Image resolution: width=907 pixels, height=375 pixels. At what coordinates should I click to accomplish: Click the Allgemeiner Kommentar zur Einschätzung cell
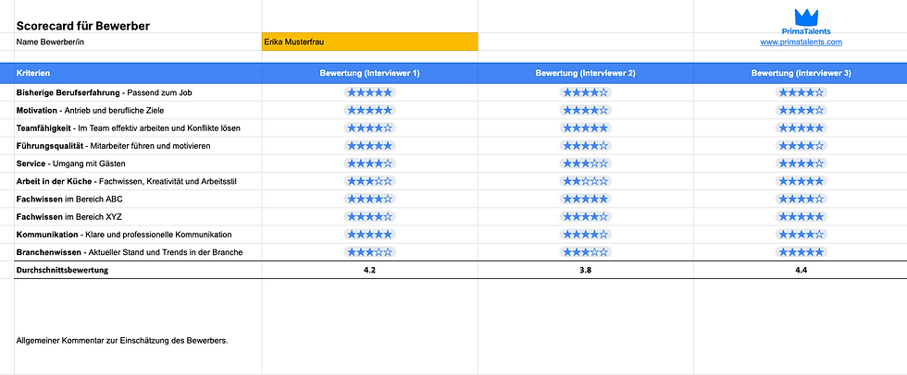click(138, 327)
